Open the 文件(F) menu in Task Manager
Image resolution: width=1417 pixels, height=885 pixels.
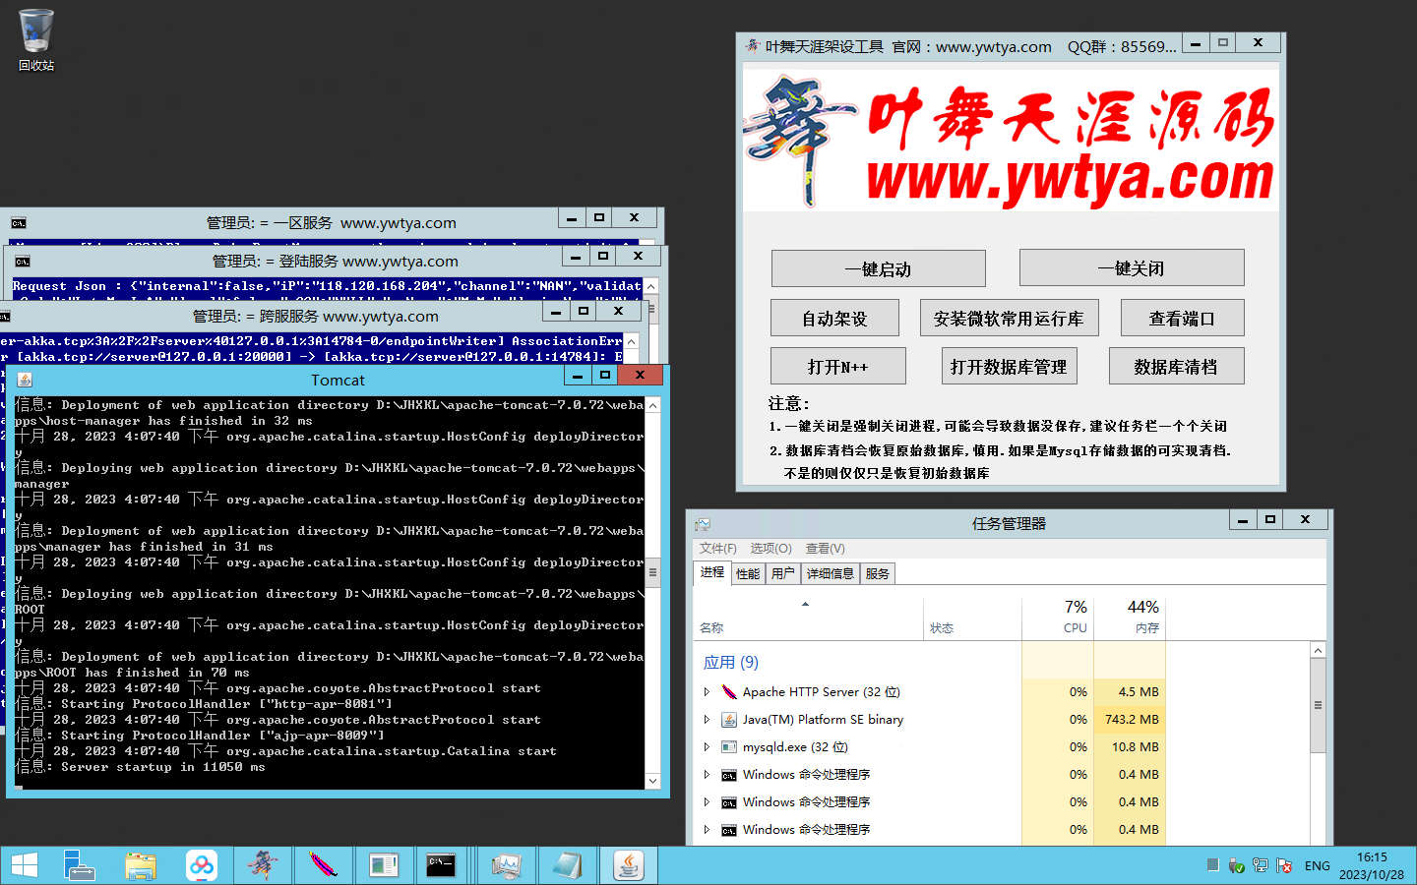718,549
